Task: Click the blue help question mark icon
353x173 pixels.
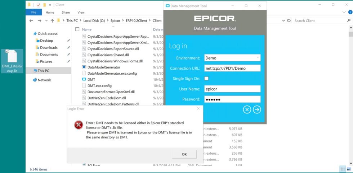Action: point(350,12)
